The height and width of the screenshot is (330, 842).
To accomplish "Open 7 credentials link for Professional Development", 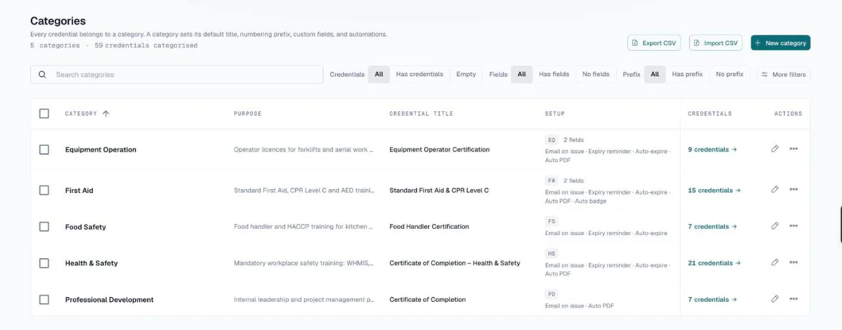I will (x=712, y=299).
